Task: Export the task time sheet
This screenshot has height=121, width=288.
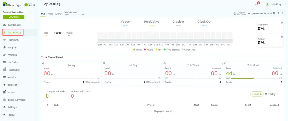Action: click(257, 94)
